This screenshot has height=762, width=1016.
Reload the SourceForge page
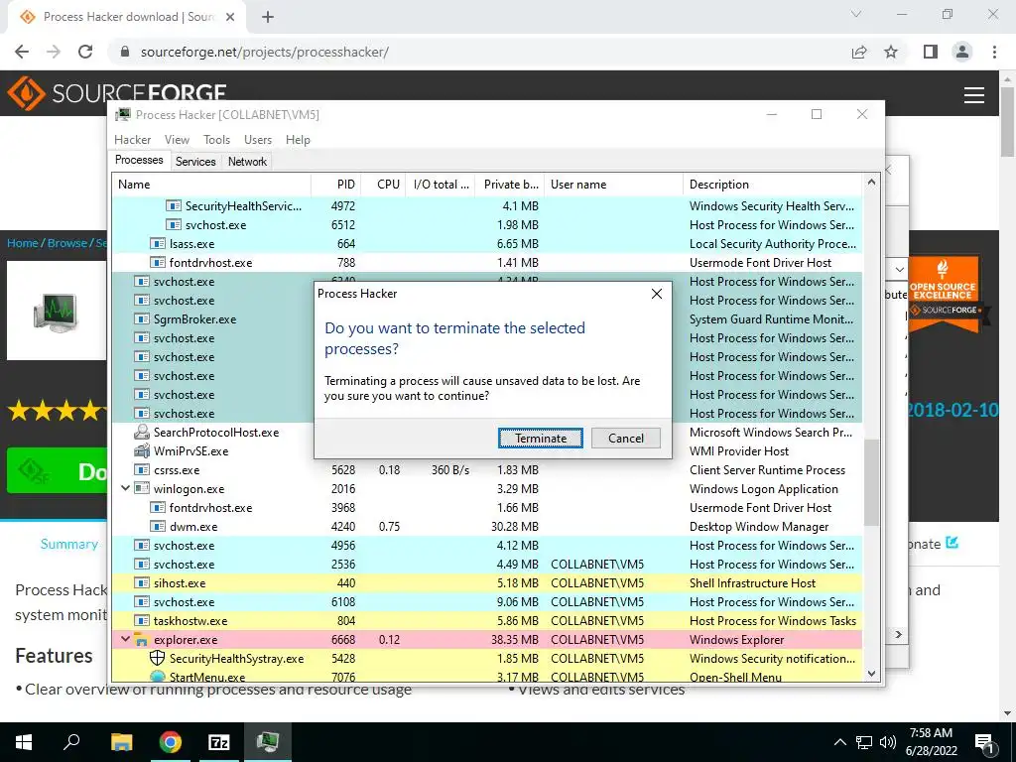coord(85,52)
